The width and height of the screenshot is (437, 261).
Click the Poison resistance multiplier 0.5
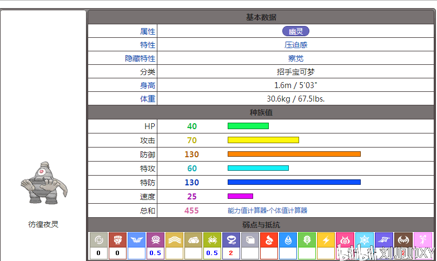click(155, 253)
